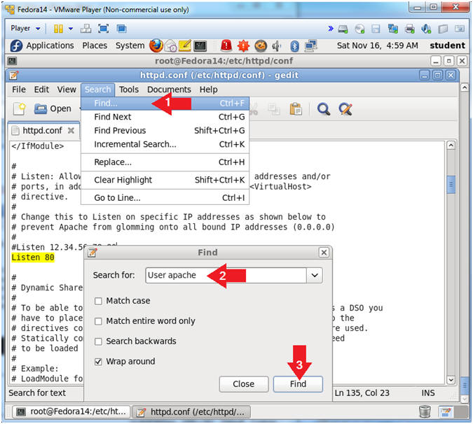Enable the Search backwards checkbox
This screenshot has height=424, width=473.
(x=98, y=341)
